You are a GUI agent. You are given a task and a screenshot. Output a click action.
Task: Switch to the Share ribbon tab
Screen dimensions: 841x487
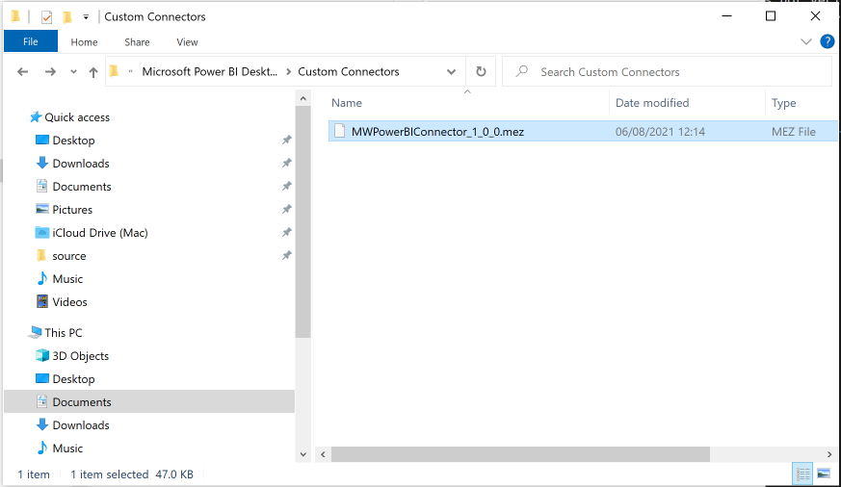click(x=137, y=41)
